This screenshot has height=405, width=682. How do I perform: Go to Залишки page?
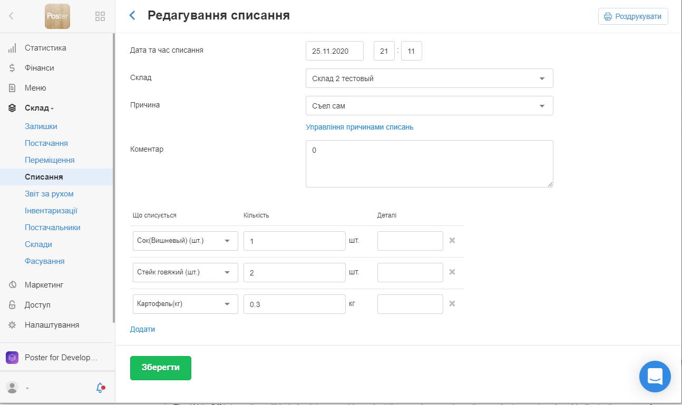(x=41, y=126)
